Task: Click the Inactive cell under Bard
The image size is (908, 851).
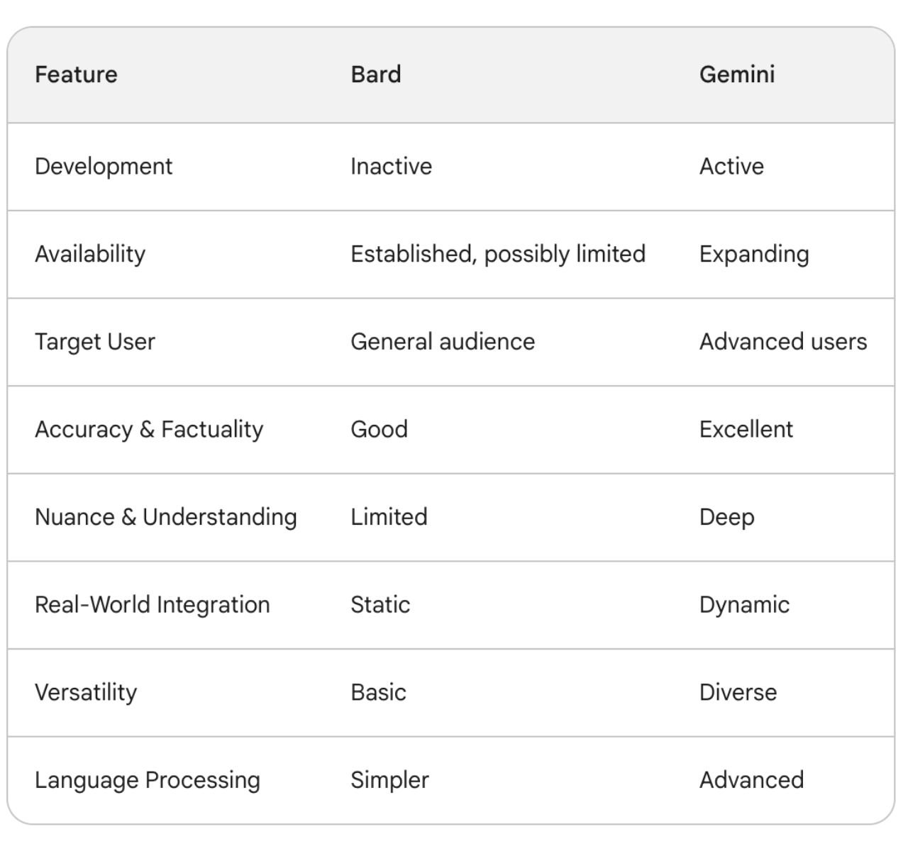Action: tap(391, 167)
